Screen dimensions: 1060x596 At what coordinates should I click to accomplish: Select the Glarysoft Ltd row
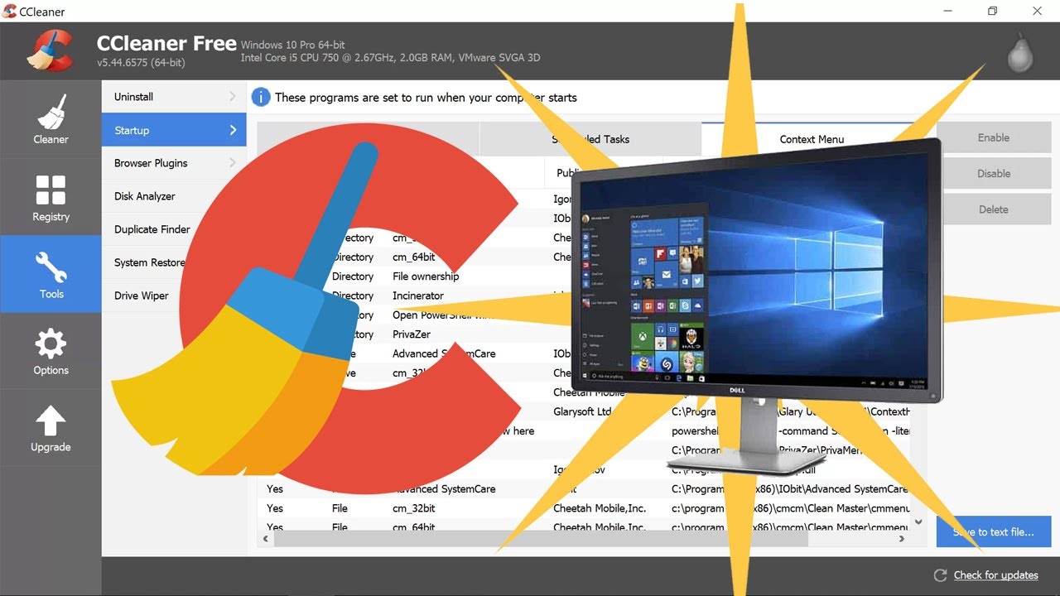[x=584, y=411]
